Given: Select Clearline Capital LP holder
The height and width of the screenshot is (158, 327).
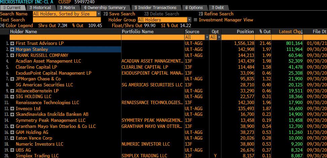Looking at the screenshot, I should (36, 67).
